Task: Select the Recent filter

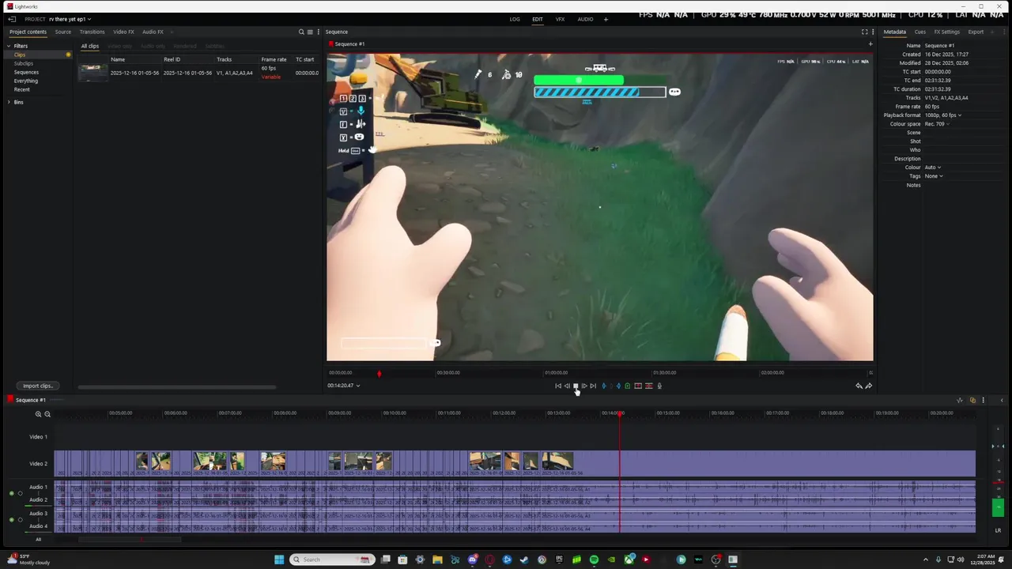Action: coord(22,89)
